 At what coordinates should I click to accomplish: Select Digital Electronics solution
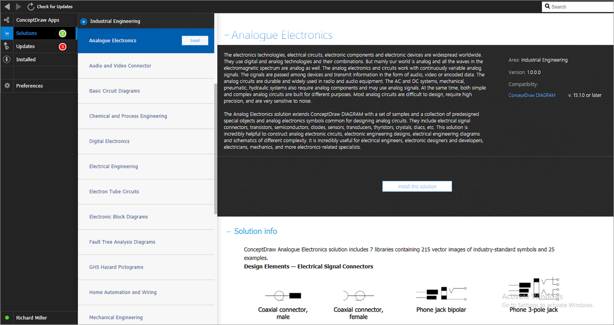[146, 141]
